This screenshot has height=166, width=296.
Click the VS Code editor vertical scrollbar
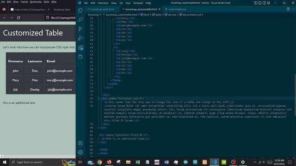[295, 90]
